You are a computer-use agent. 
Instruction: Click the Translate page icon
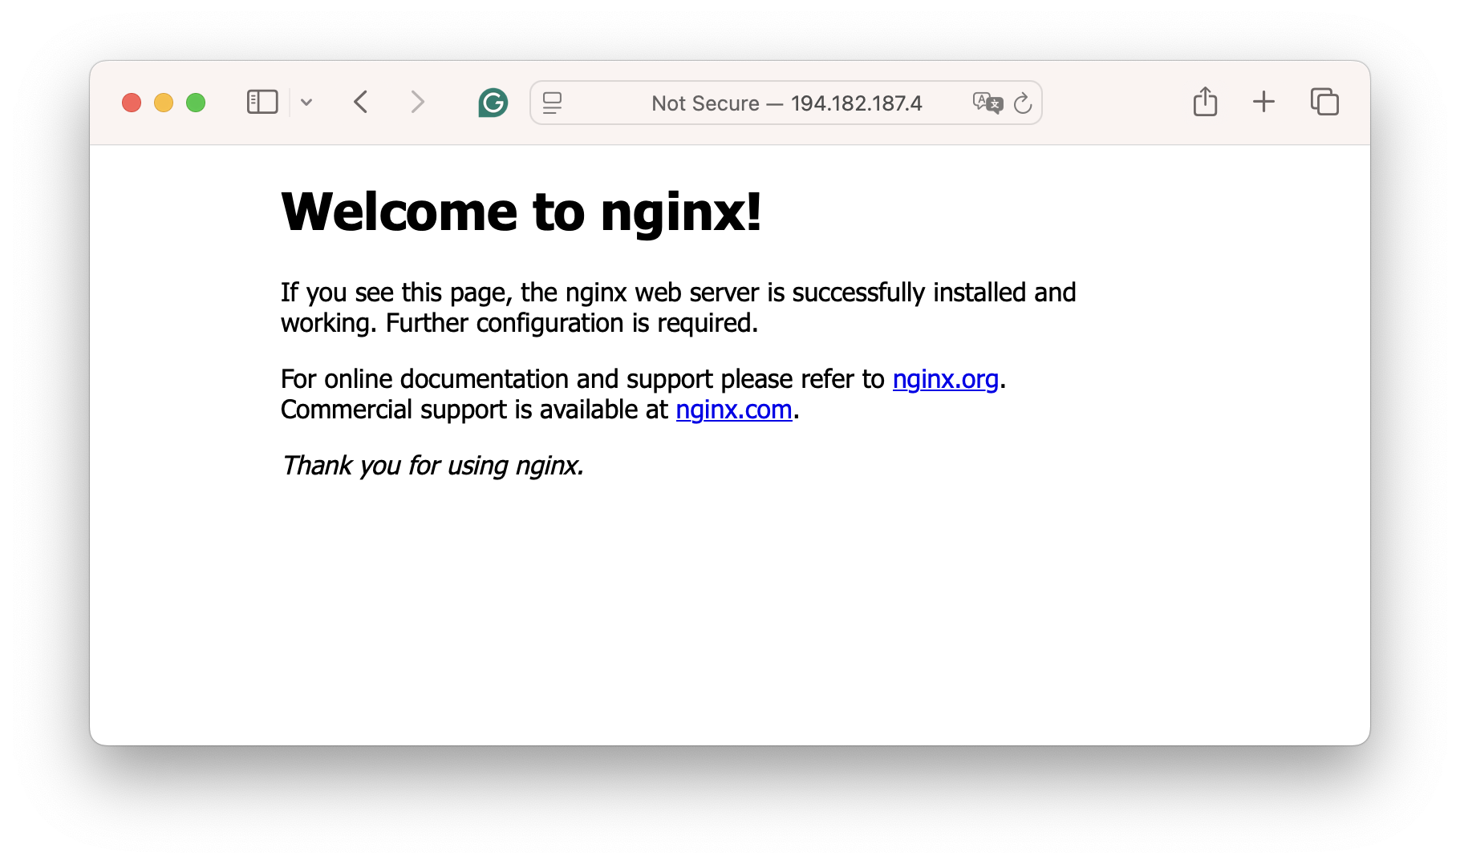tap(987, 103)
